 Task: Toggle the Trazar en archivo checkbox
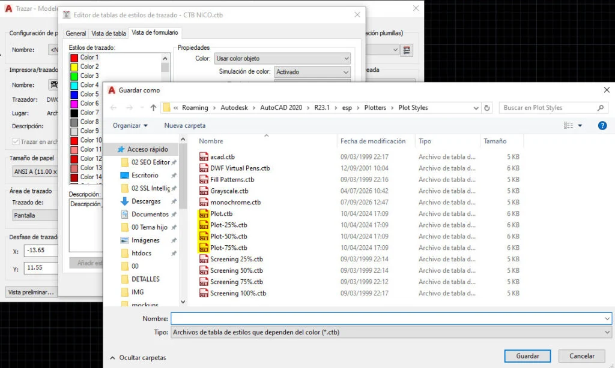[x=16, y=141]
